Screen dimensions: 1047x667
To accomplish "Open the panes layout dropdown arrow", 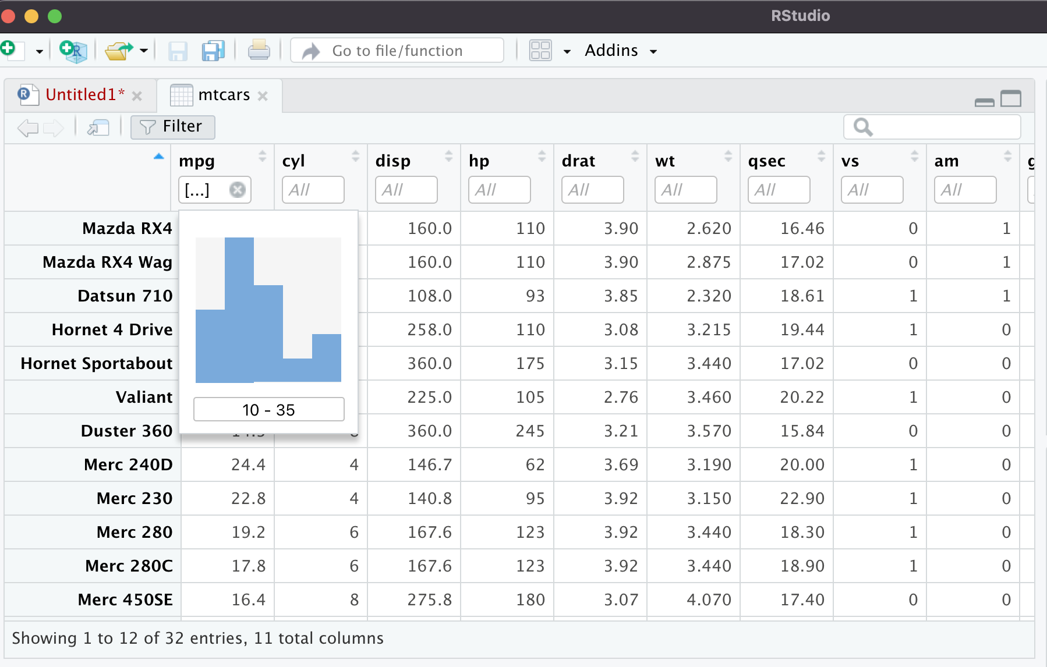I will [x=567, y=51].
